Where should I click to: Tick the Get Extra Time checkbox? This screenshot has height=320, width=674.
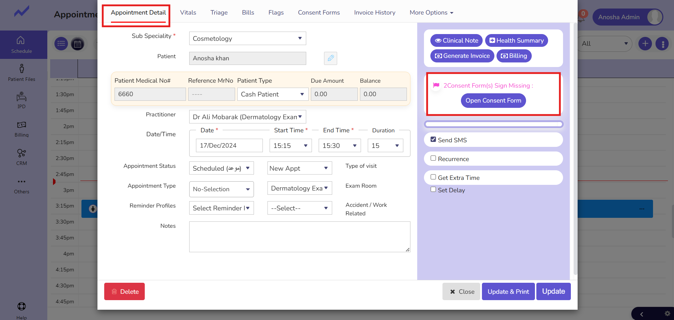coord(433,177)
